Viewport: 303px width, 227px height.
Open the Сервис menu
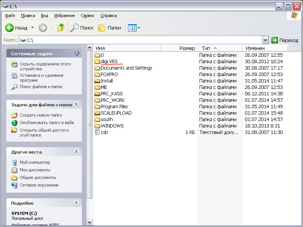(x=87, y=16)
